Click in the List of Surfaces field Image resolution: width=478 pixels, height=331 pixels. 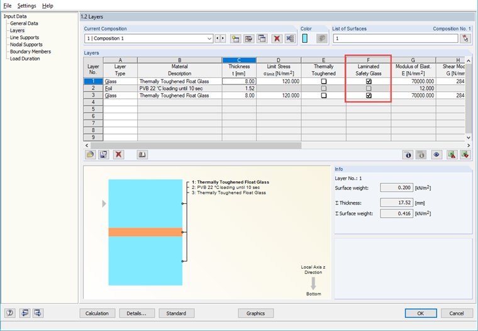[x=396, y=38]
